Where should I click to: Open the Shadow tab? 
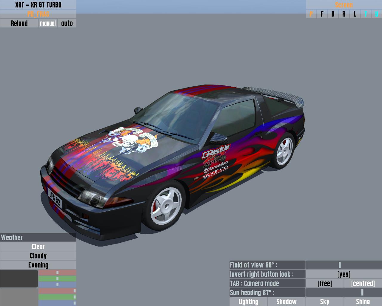(x=286, y=302)
